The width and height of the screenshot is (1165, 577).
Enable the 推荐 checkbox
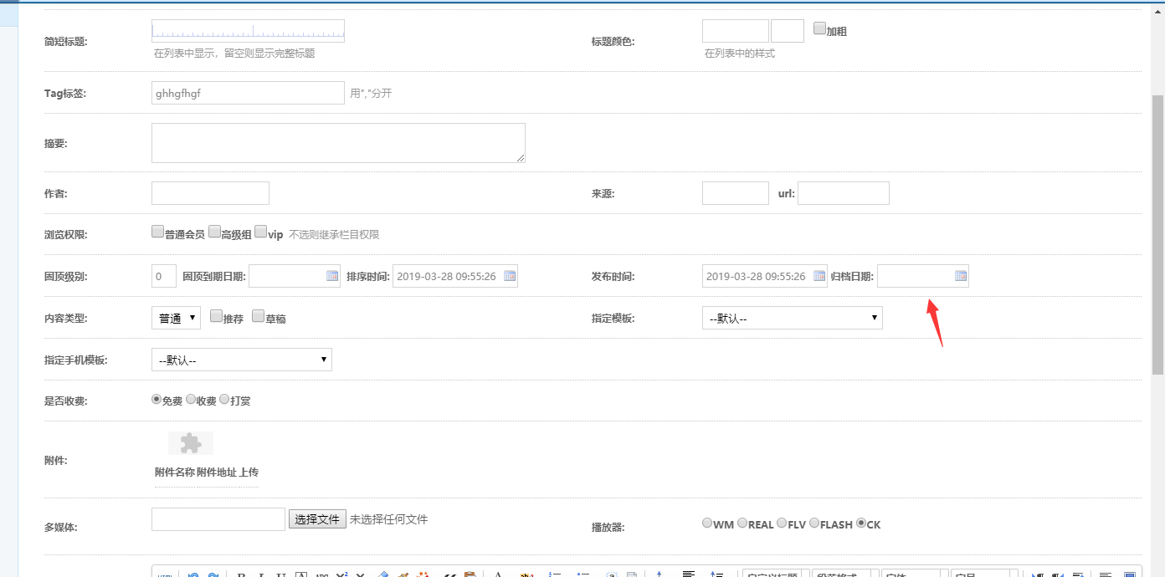click(x=216, y=316)
